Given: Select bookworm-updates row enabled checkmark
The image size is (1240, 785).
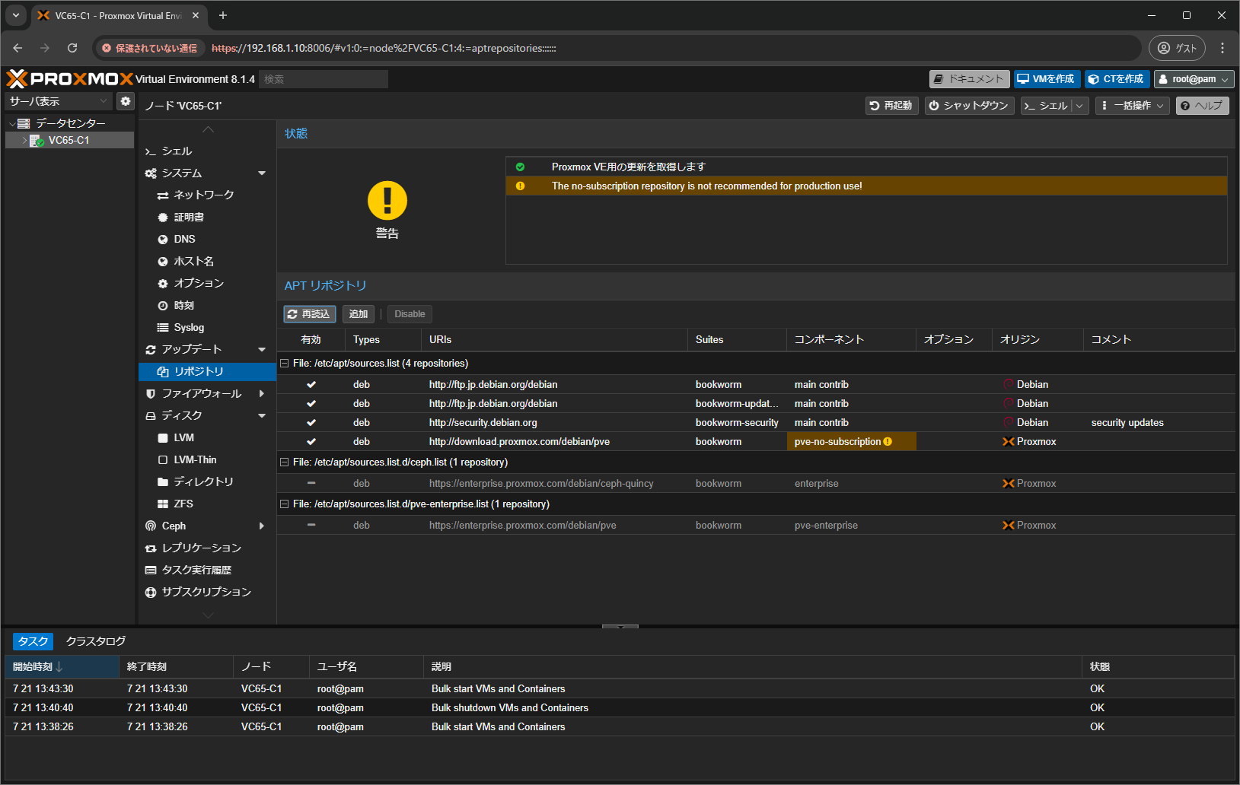Looking at the screenshot, I should [x=311, y=404].
